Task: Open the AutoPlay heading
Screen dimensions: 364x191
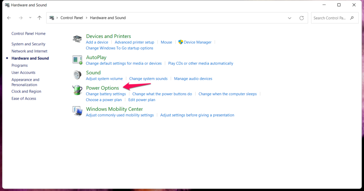Action: 96,57
